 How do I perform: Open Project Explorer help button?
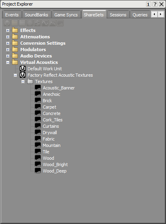point(155,4)
